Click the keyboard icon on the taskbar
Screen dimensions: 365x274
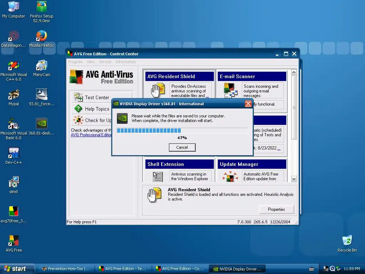coord(312,269)
